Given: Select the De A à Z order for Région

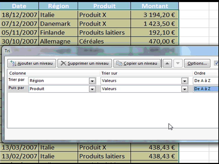Looking at the screenshot, I should (206, 81).
